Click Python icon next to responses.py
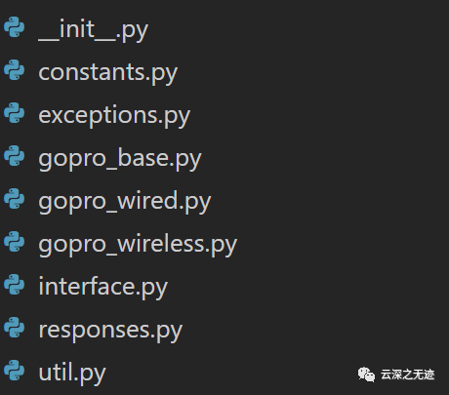Viewport: 449px width, 395px height. 15,327
